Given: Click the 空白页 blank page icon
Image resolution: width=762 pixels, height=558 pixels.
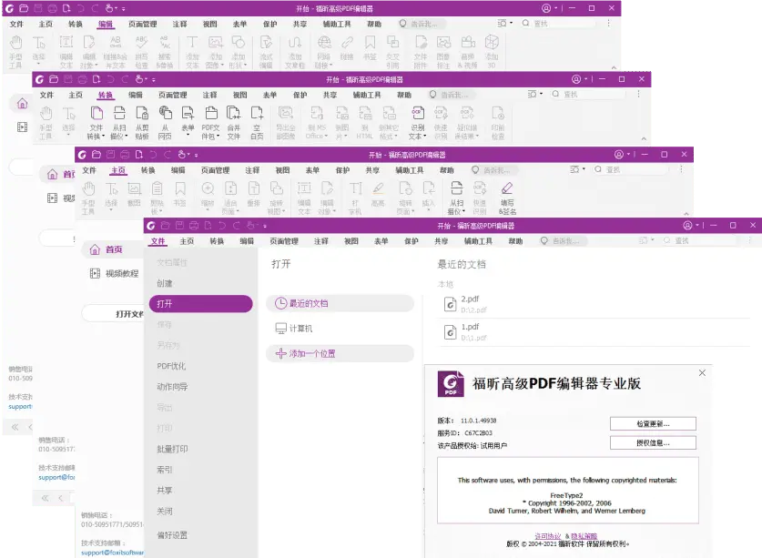Looking at the screenshot, I should tap(257, 114).
